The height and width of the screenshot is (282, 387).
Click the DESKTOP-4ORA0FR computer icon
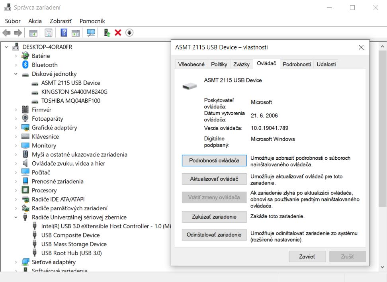point(16,47)
